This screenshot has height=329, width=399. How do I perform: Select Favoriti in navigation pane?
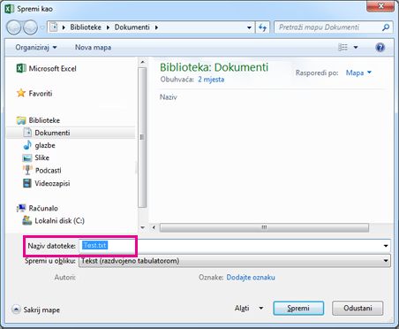click(x=34, y=94)
